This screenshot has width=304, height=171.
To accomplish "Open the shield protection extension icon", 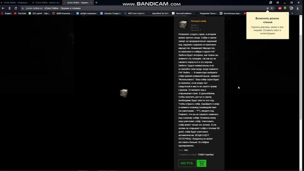I will [x=291, y=8].
